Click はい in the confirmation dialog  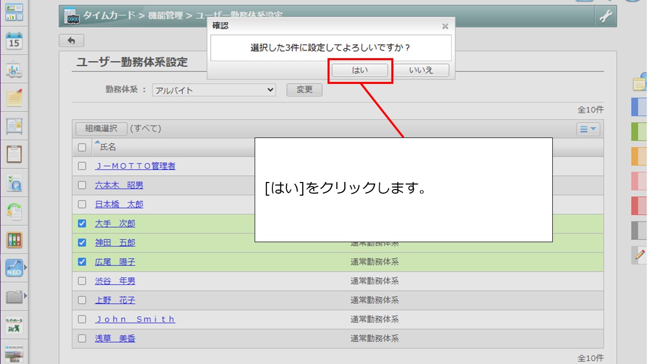click(360, 70)
